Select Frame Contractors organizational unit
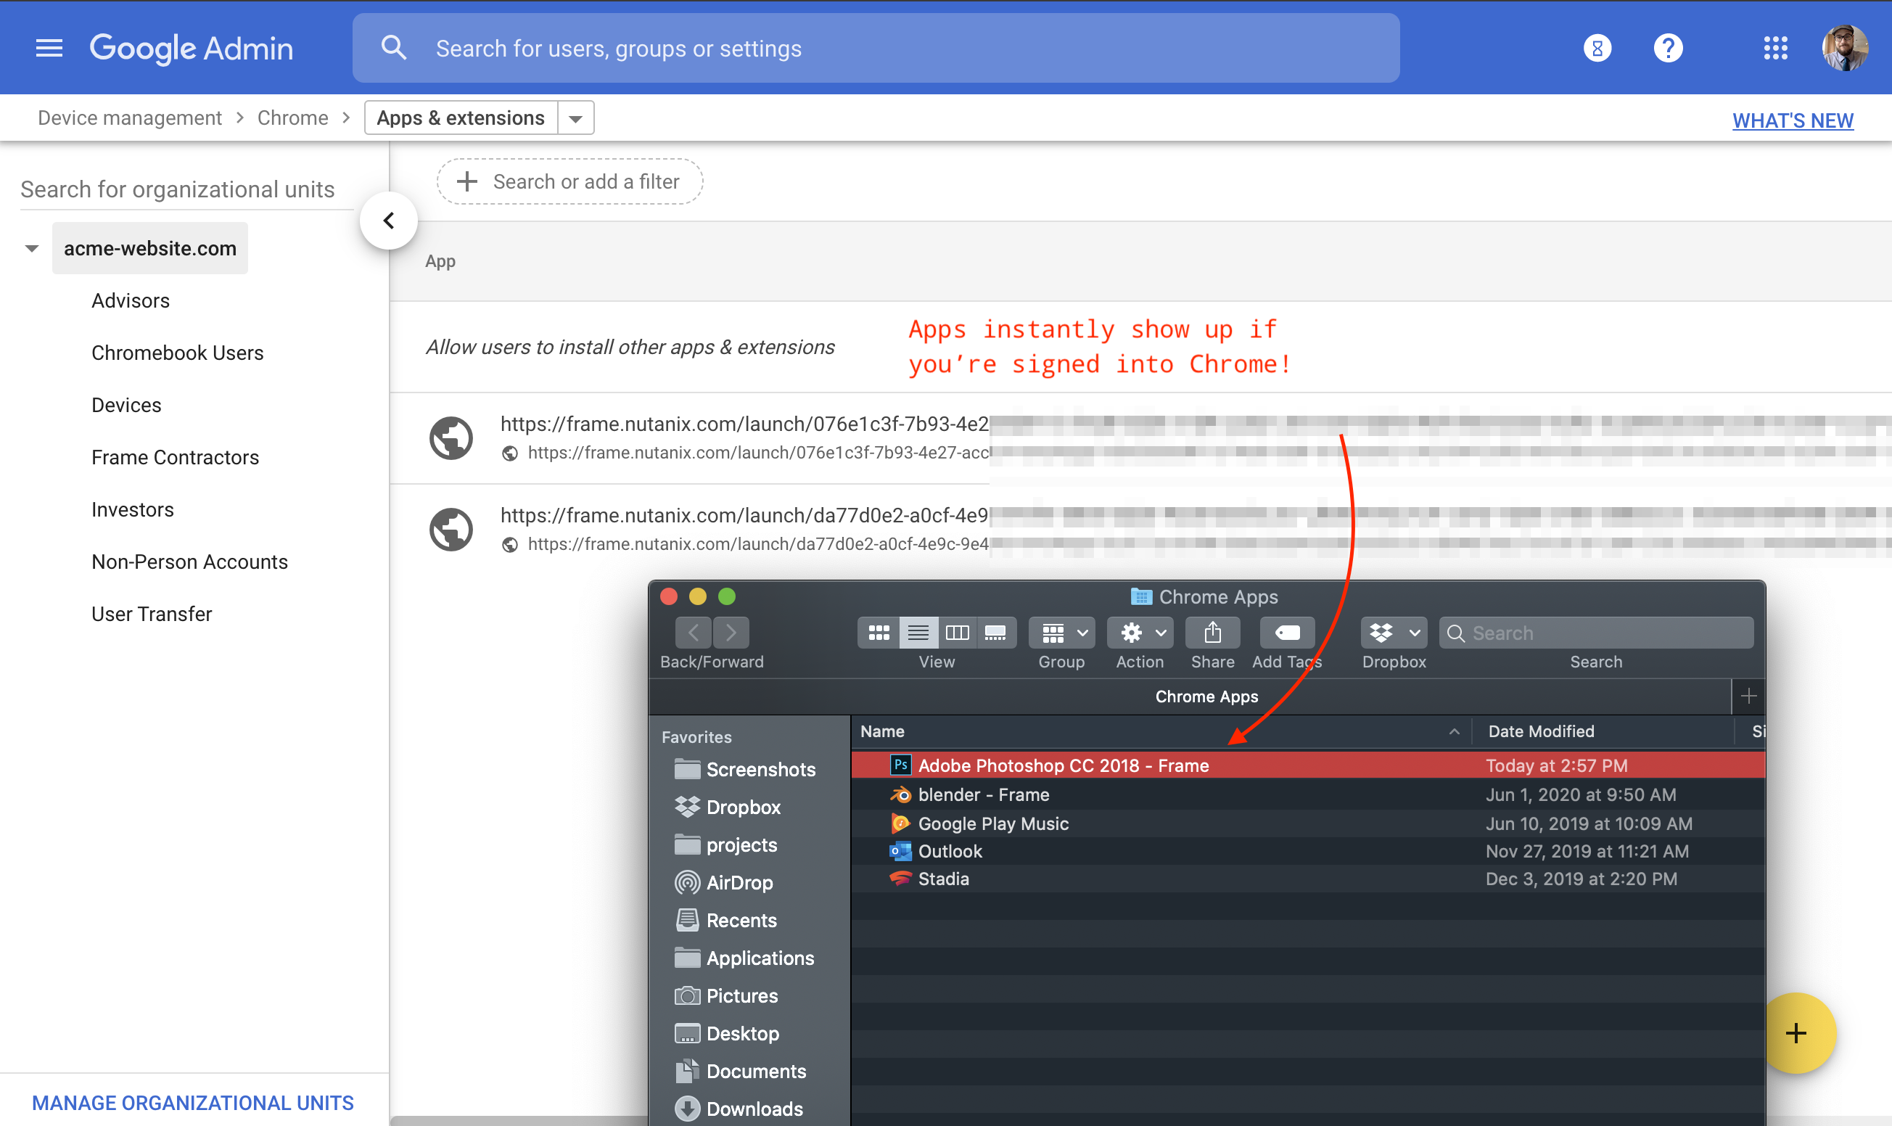 pos(176,458)
